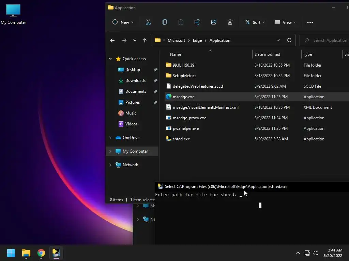Click the msedge.exe Edge icon
The height and width of the screenshot is (261, 349).
click(x=168, y=97)
